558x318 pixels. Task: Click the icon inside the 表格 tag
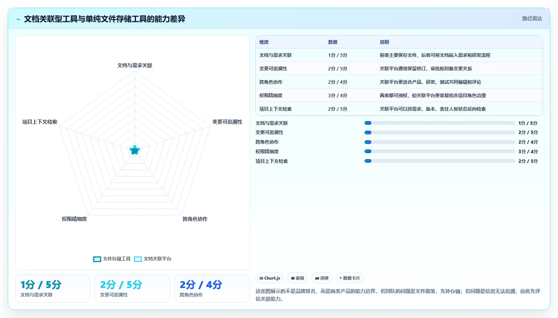(x=293, y=278)
